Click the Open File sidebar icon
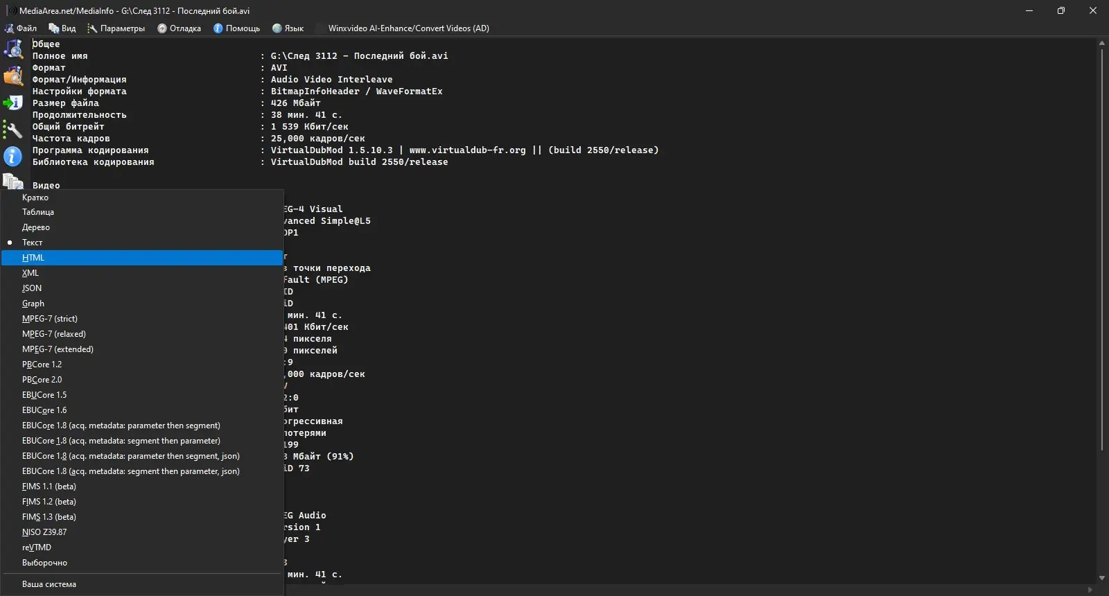The height and width of the screenshot is (596, 1109). pyautogui.click(x=13, y=49)
